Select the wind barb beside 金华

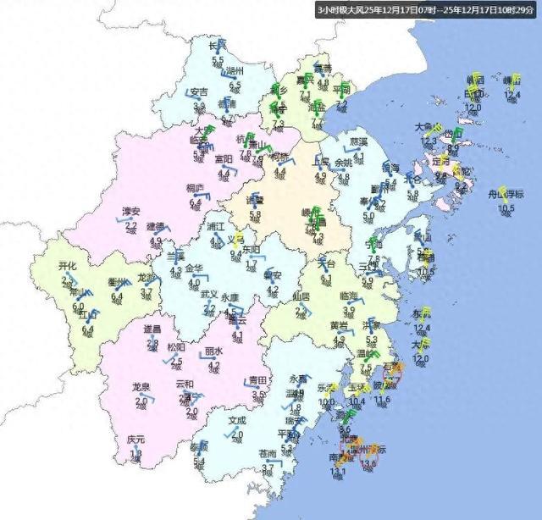pos(202,278)
